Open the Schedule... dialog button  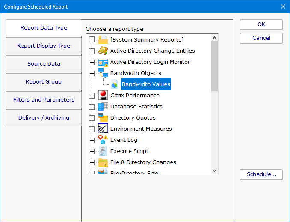(x=261, y=174)
